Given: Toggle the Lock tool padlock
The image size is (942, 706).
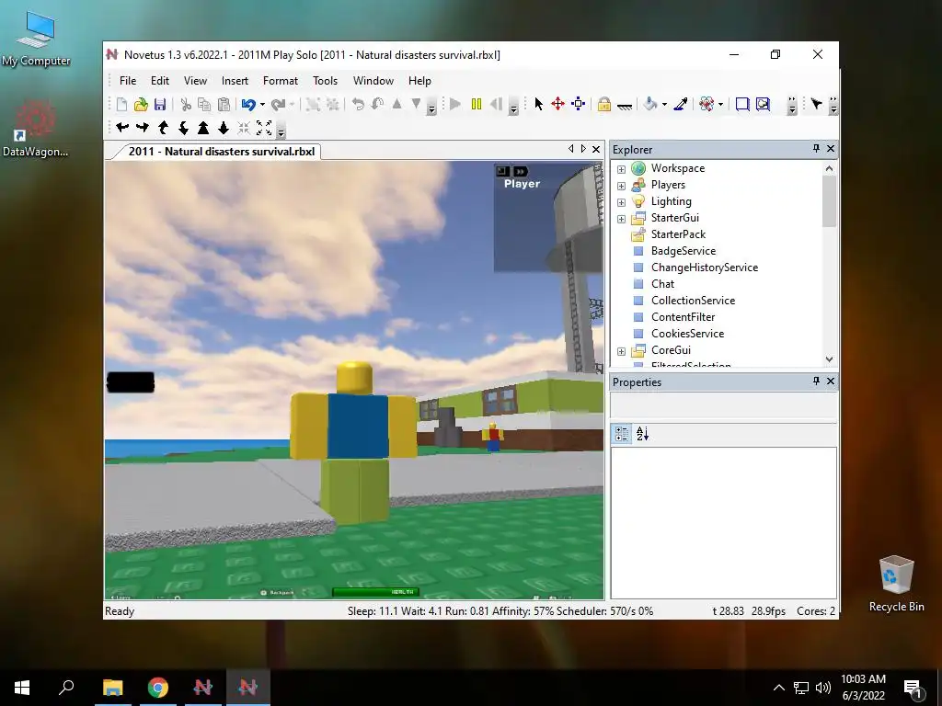Looking at the screenshot, I should [x=603, y=104].
